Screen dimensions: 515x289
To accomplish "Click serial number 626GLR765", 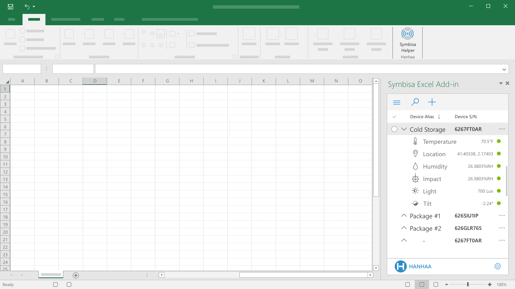I will [468, 228].
